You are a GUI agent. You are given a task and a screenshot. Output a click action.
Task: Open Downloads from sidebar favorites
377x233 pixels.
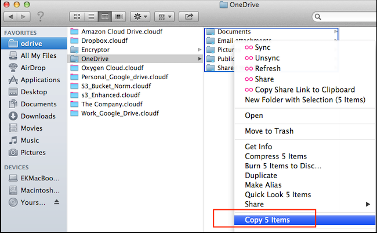point(38,116)
